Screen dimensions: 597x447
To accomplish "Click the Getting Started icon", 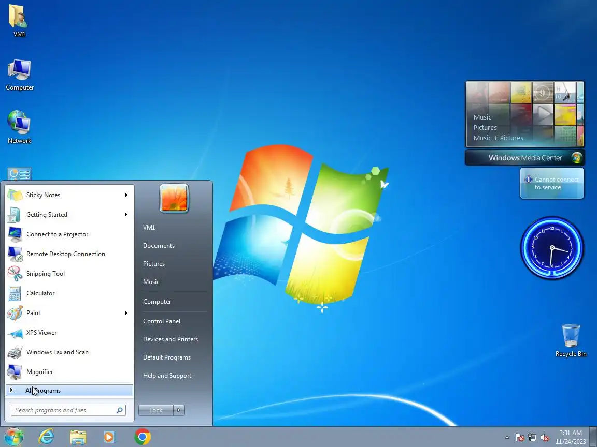I will point(15,215).
